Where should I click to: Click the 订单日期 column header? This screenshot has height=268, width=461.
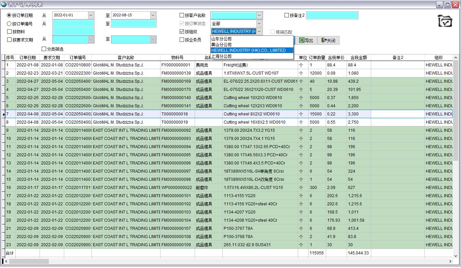tap(27, 58)
